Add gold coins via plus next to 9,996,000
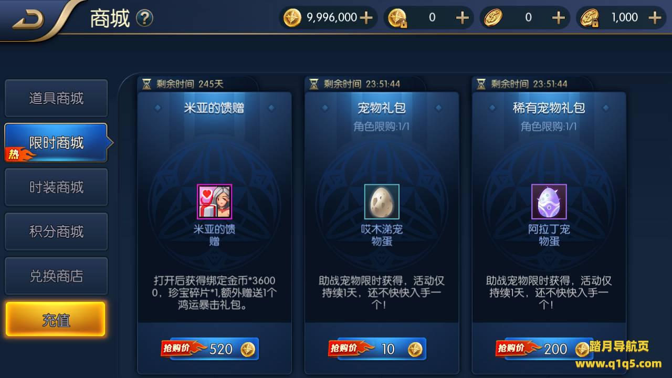The height and width of the screenshot is (378, 672). tap(366, 18)
